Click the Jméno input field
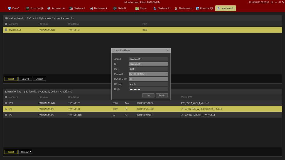Viewport: 285px width, 160px height. (148, 59)
